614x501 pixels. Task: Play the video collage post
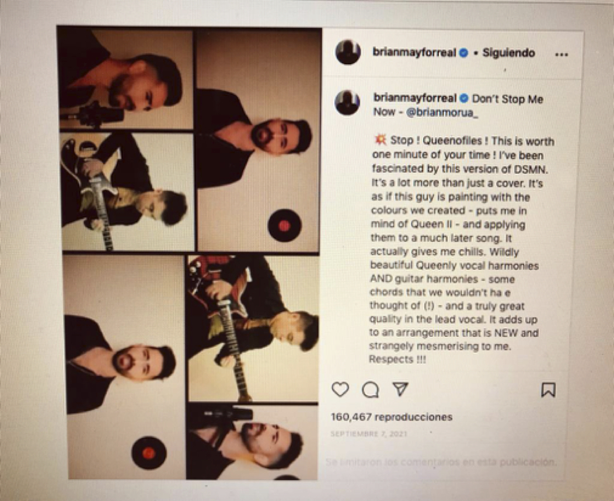click(x=190, y=253)
